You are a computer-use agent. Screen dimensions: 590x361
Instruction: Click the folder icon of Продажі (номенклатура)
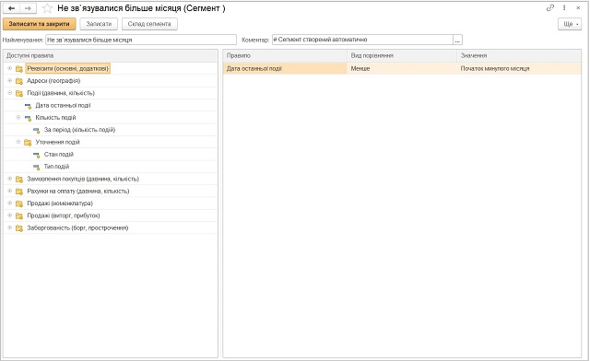click(x=19, y=204)
